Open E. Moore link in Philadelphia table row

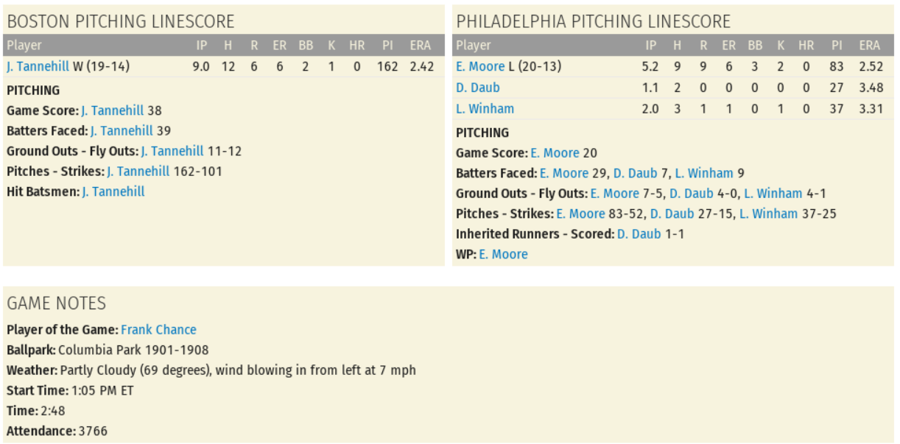pyautogui.click(x=480, y=66)
